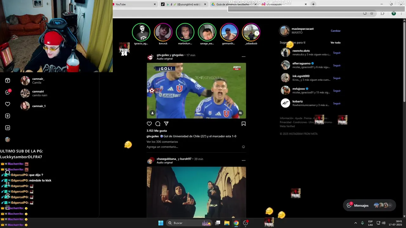This screenshot has height=228, width=406.
Task: Follow elferragaamo with Seguir
Action: click(337, 65)
